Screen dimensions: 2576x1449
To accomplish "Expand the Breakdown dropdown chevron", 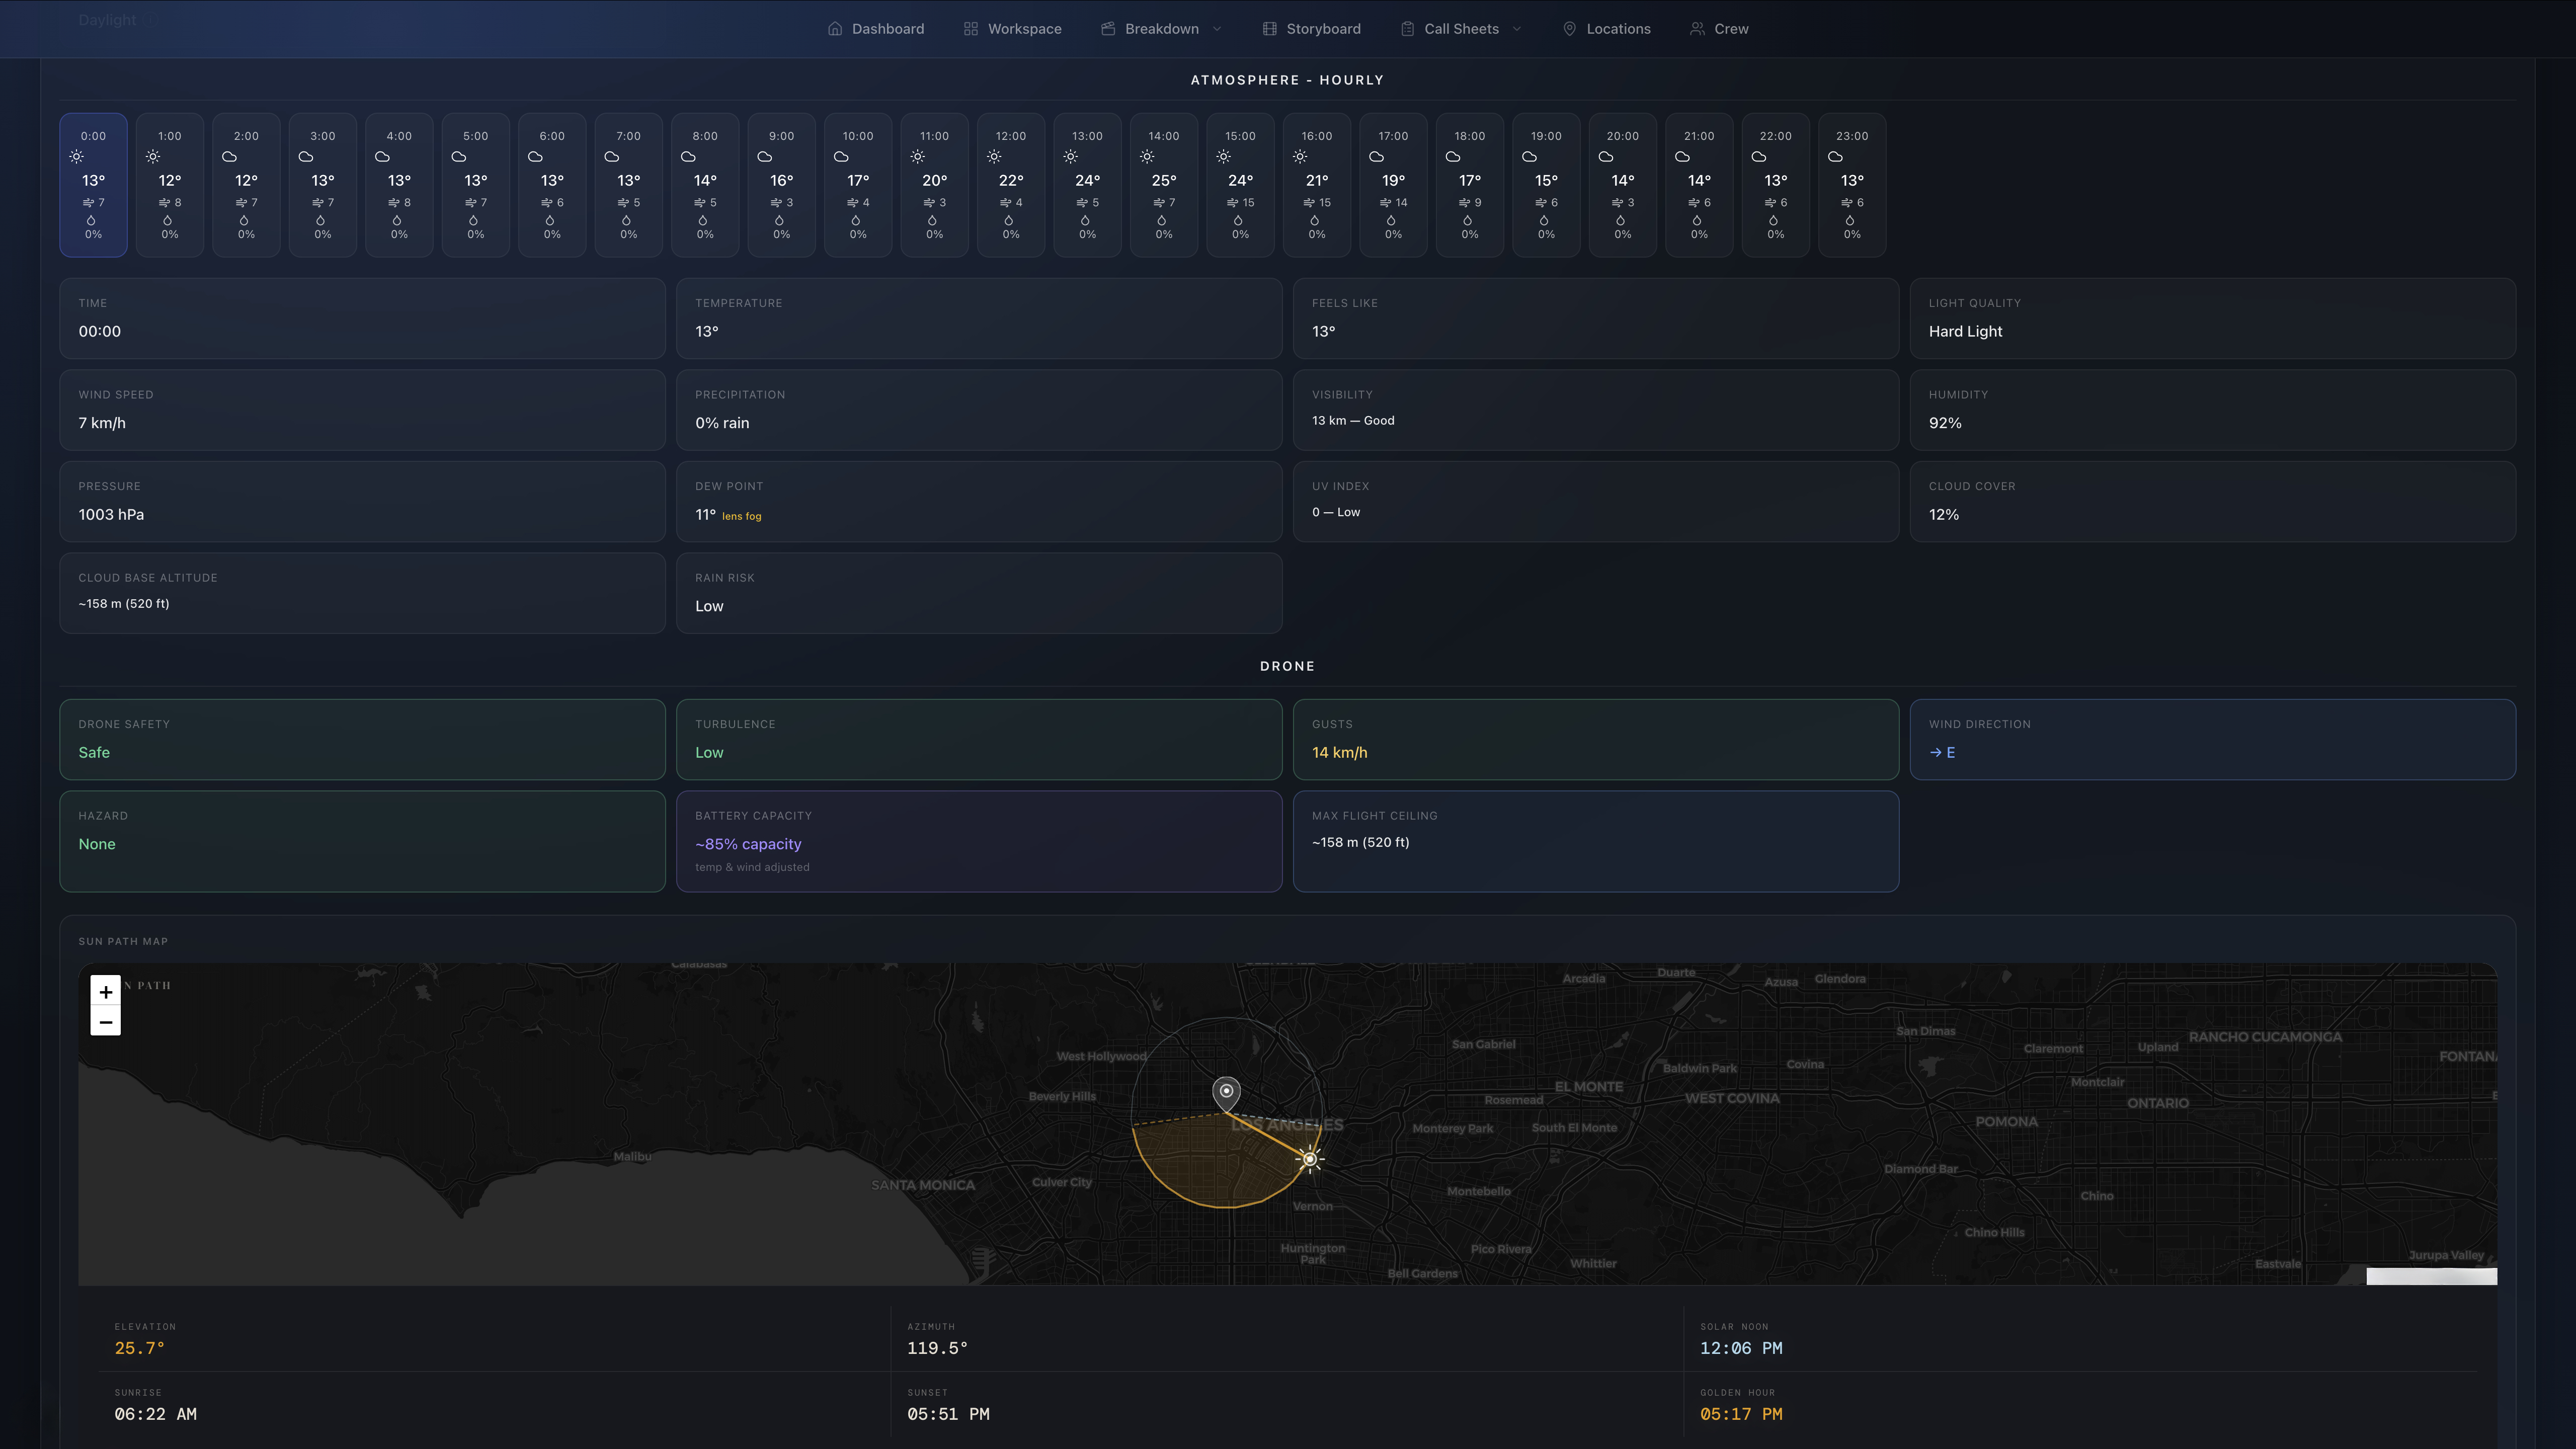I will (1217, 29).
